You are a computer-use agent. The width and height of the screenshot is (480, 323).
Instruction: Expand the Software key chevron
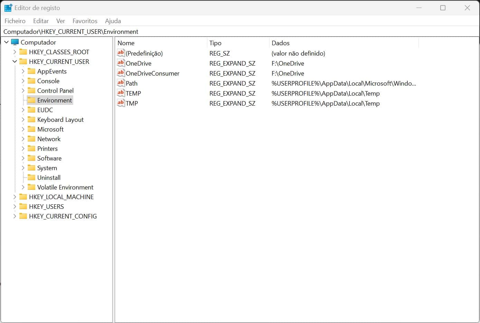click(23, 158)
